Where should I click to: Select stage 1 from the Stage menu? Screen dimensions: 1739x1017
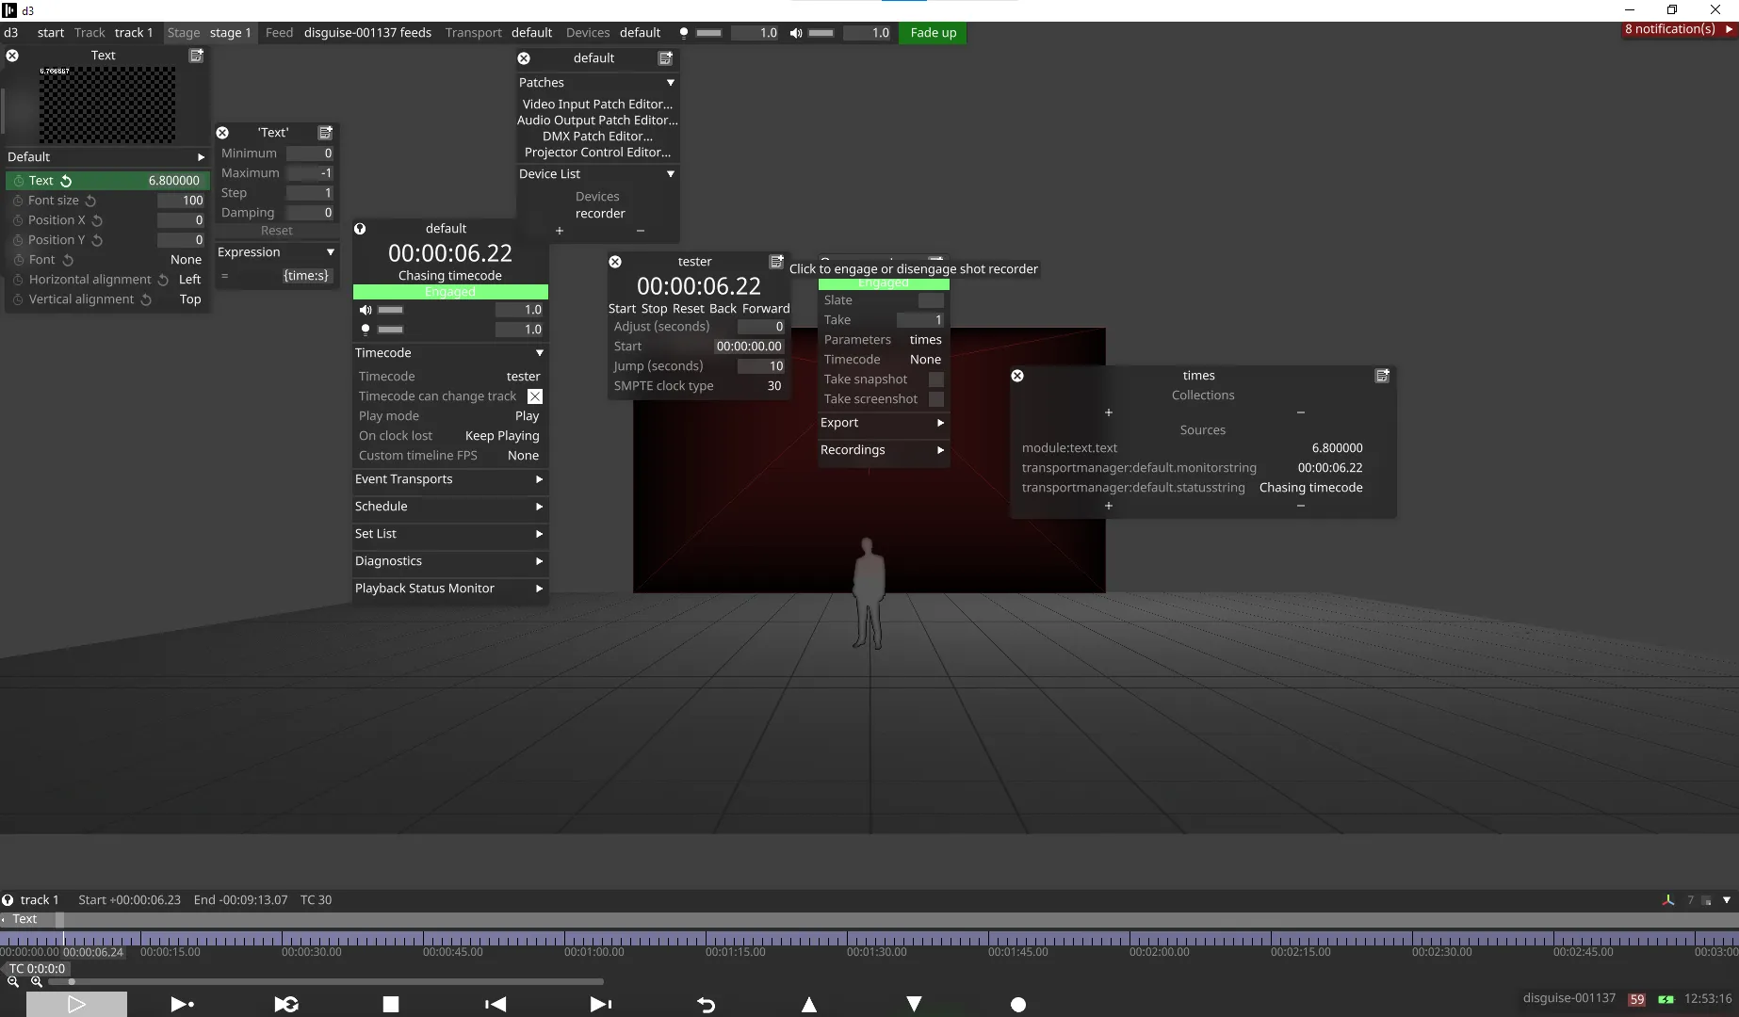229,32
